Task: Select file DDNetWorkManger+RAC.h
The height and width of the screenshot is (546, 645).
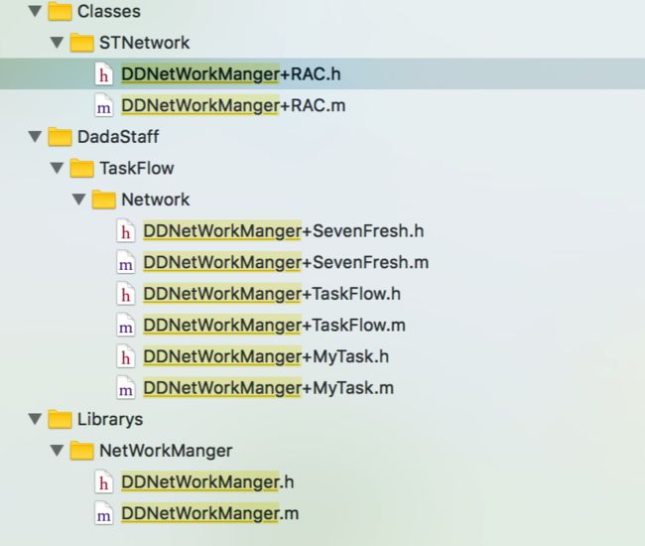Action: 231,74
